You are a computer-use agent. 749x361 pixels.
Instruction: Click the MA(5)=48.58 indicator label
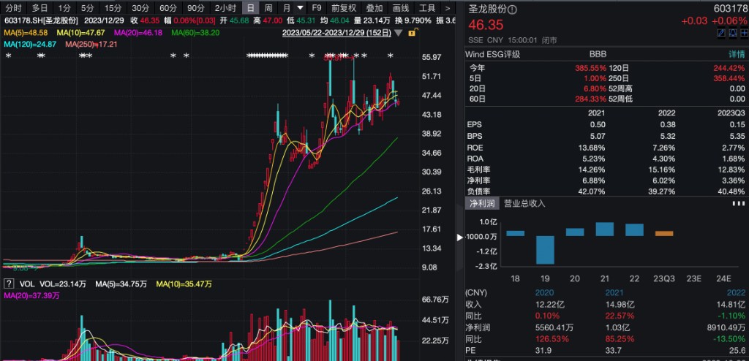point(26,32)
